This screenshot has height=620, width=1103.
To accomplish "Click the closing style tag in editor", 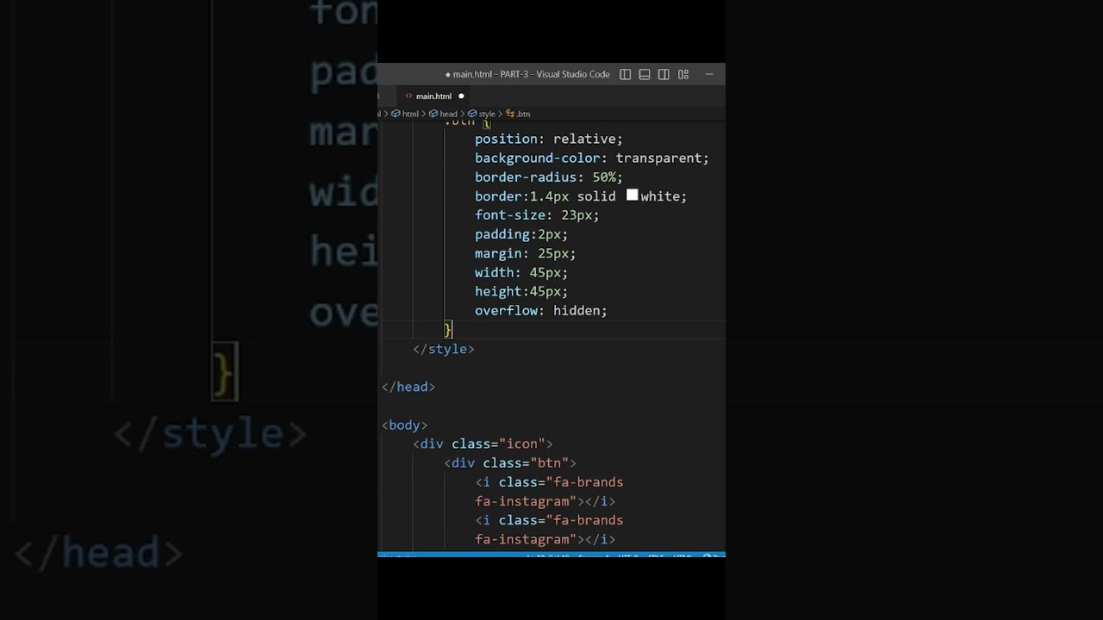I will click(444, 349).
